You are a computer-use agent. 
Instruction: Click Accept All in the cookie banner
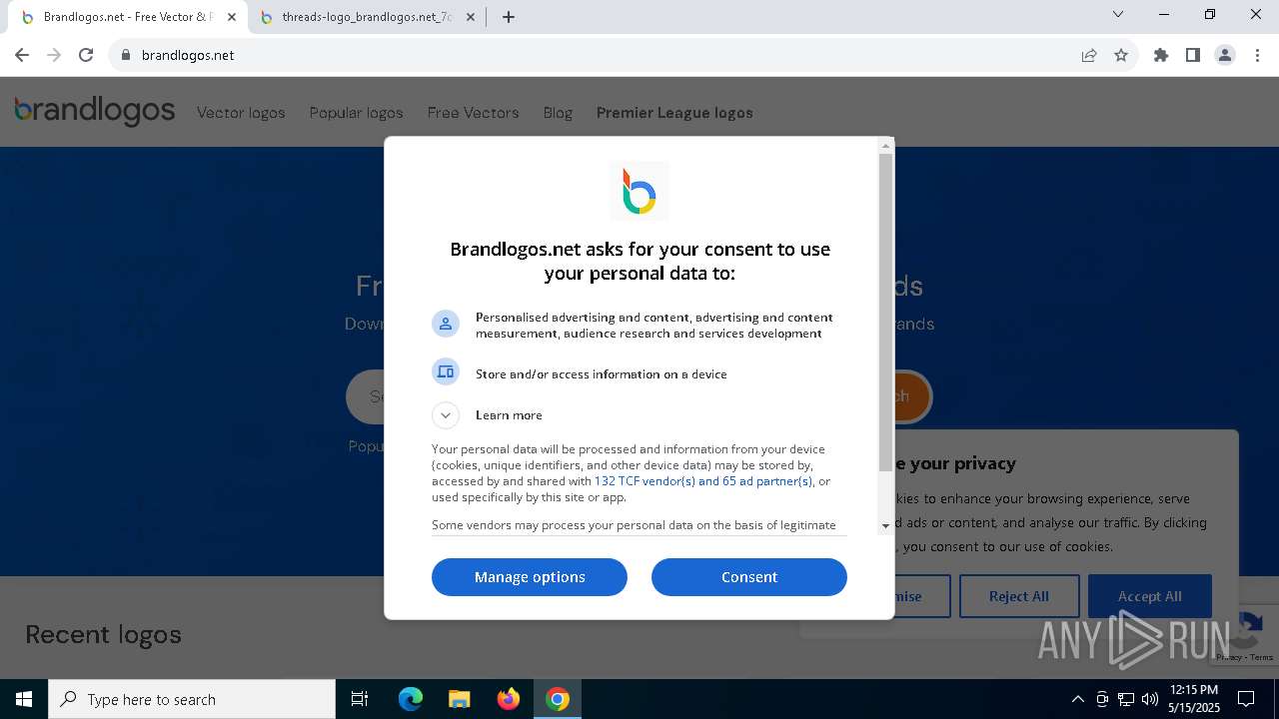point(1149,596)
